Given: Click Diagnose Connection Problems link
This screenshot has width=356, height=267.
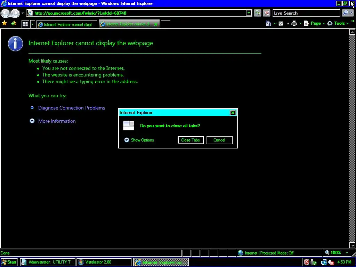Looking at the screenshot, I should tap(72, 108).
